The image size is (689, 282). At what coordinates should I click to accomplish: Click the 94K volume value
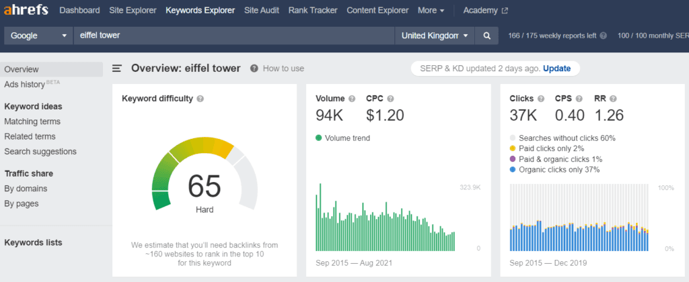(330, 115)
